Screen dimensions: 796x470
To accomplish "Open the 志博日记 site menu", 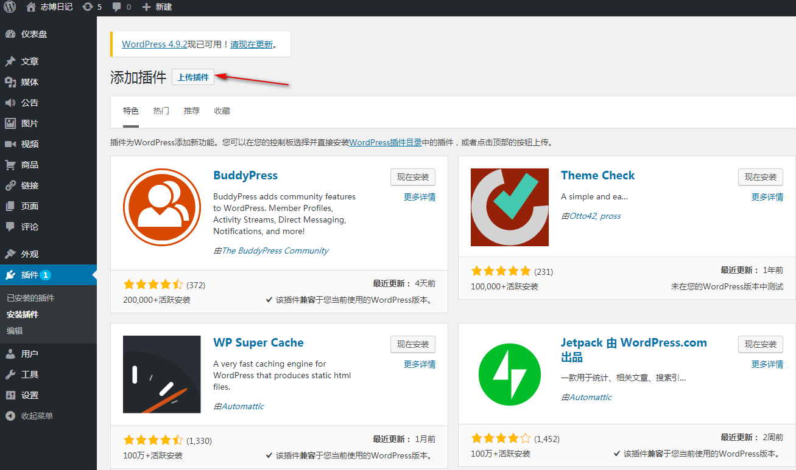I will 51,7.
